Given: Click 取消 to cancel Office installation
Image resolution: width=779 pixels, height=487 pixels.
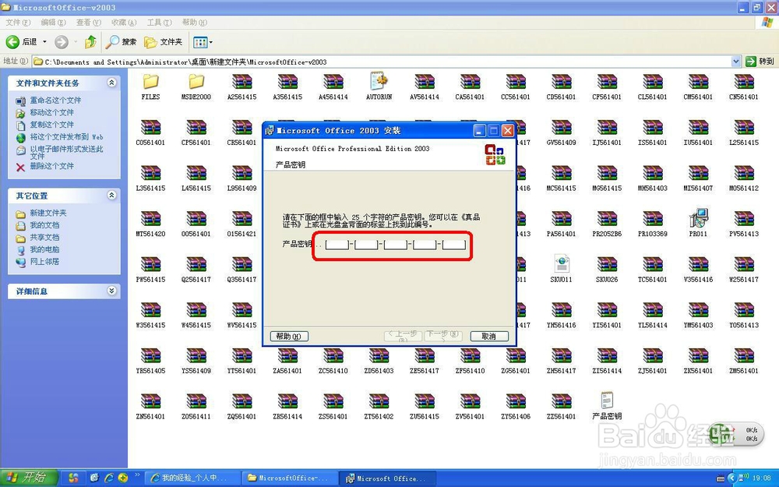Looking at the screenshot, I should point(488,336).
